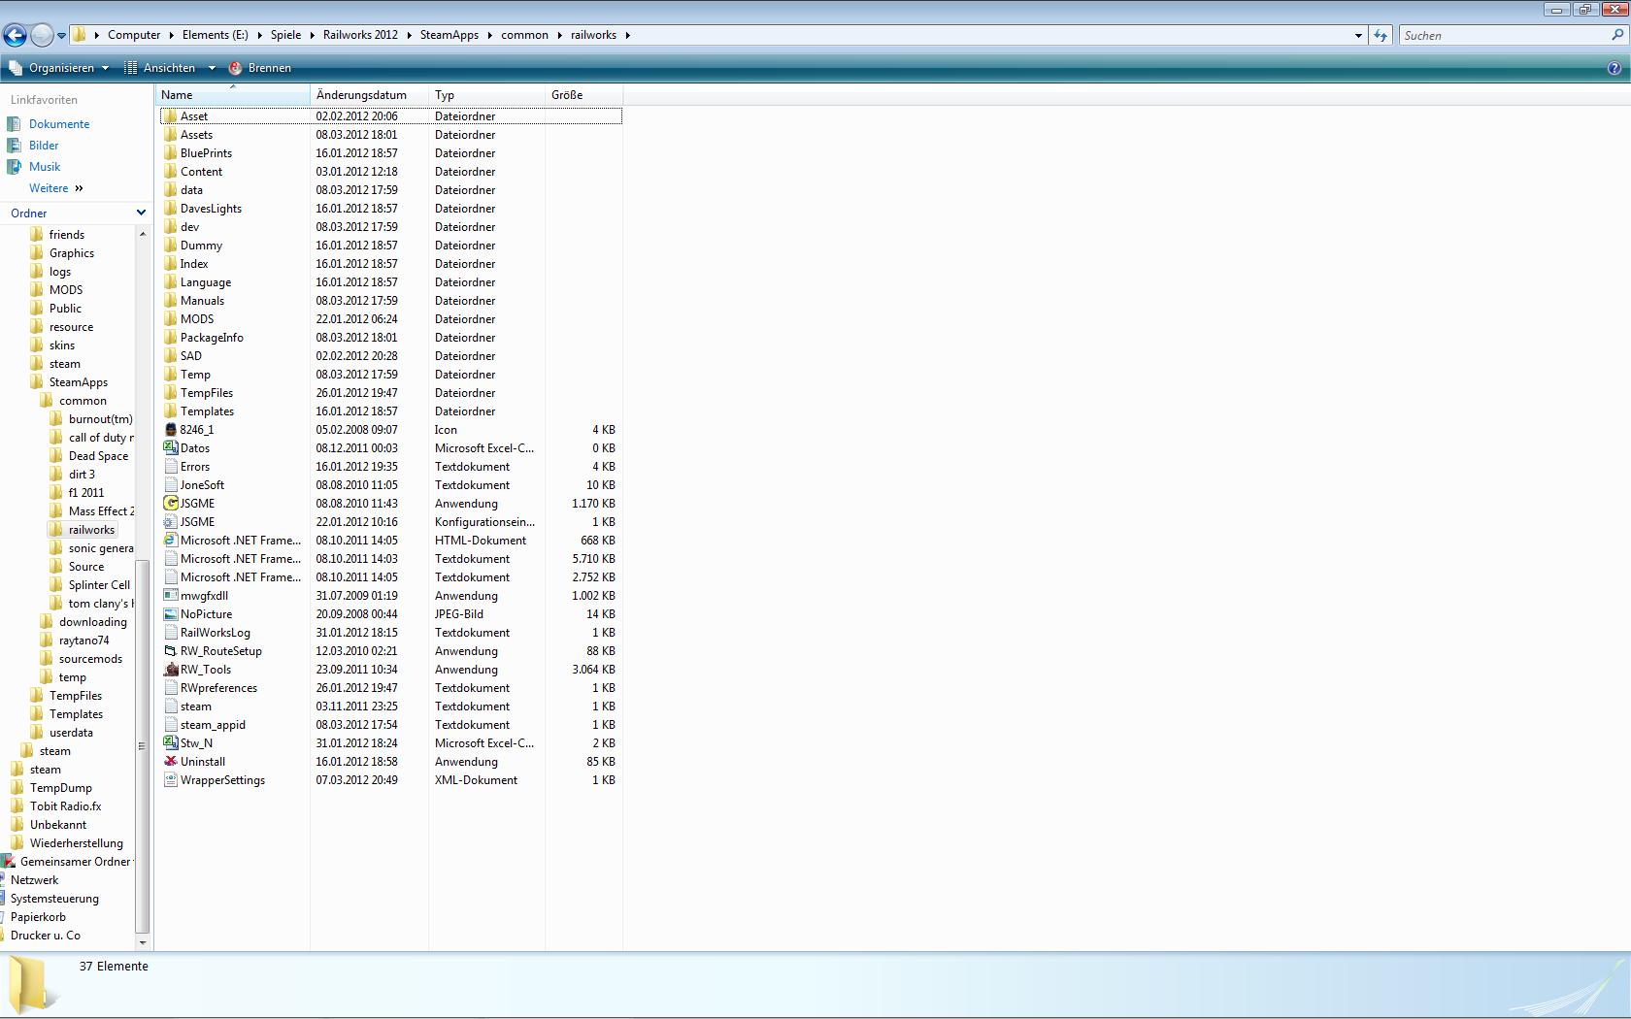Select the RWpreferences text file name
Image resolution: width=1631 pixels, height=1019 pixels.
point(218,688)
